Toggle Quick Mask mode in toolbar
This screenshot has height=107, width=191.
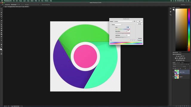1,52
